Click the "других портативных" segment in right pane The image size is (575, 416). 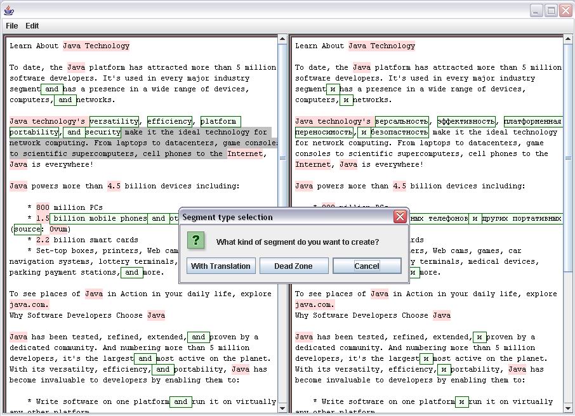(x=522, y=218)
